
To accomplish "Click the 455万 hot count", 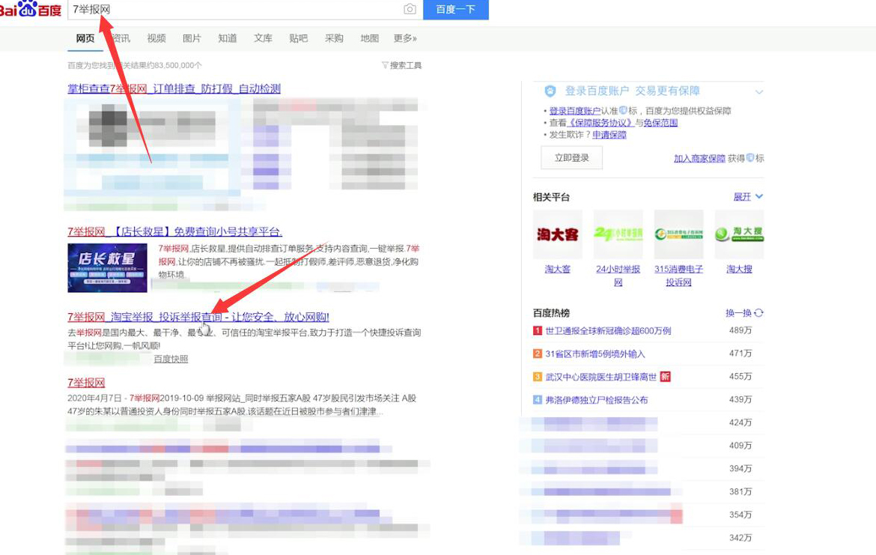I will pyautogui.click(x=740, y=376).
